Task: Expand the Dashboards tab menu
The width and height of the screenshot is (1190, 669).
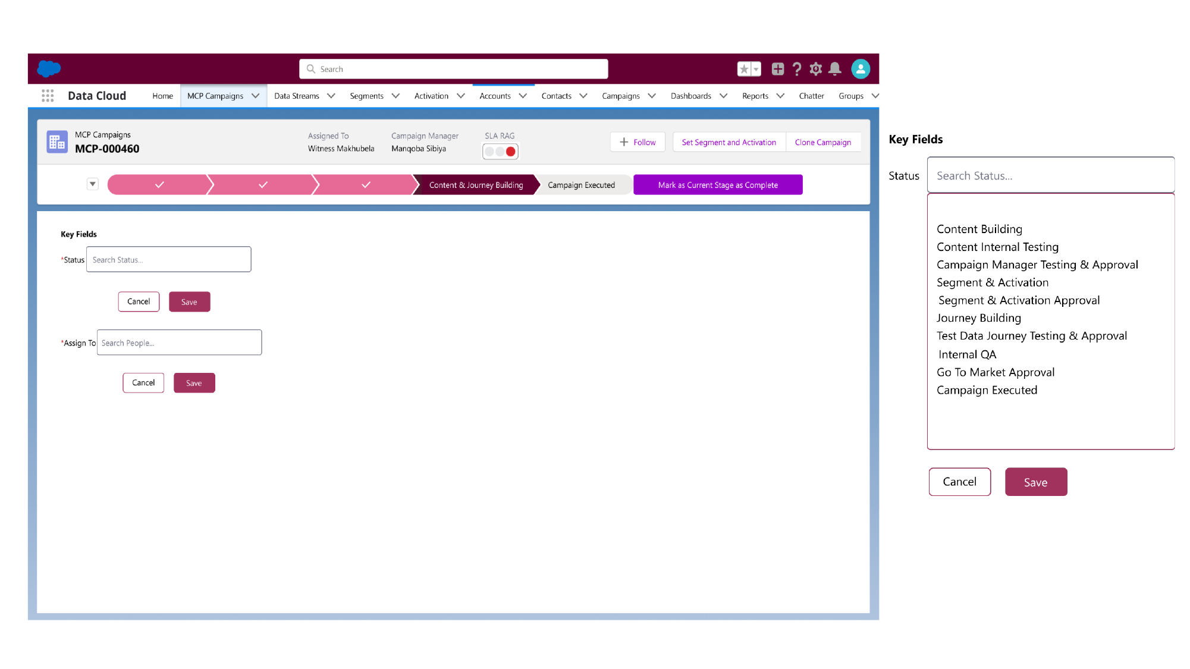Action: (723, 96)
